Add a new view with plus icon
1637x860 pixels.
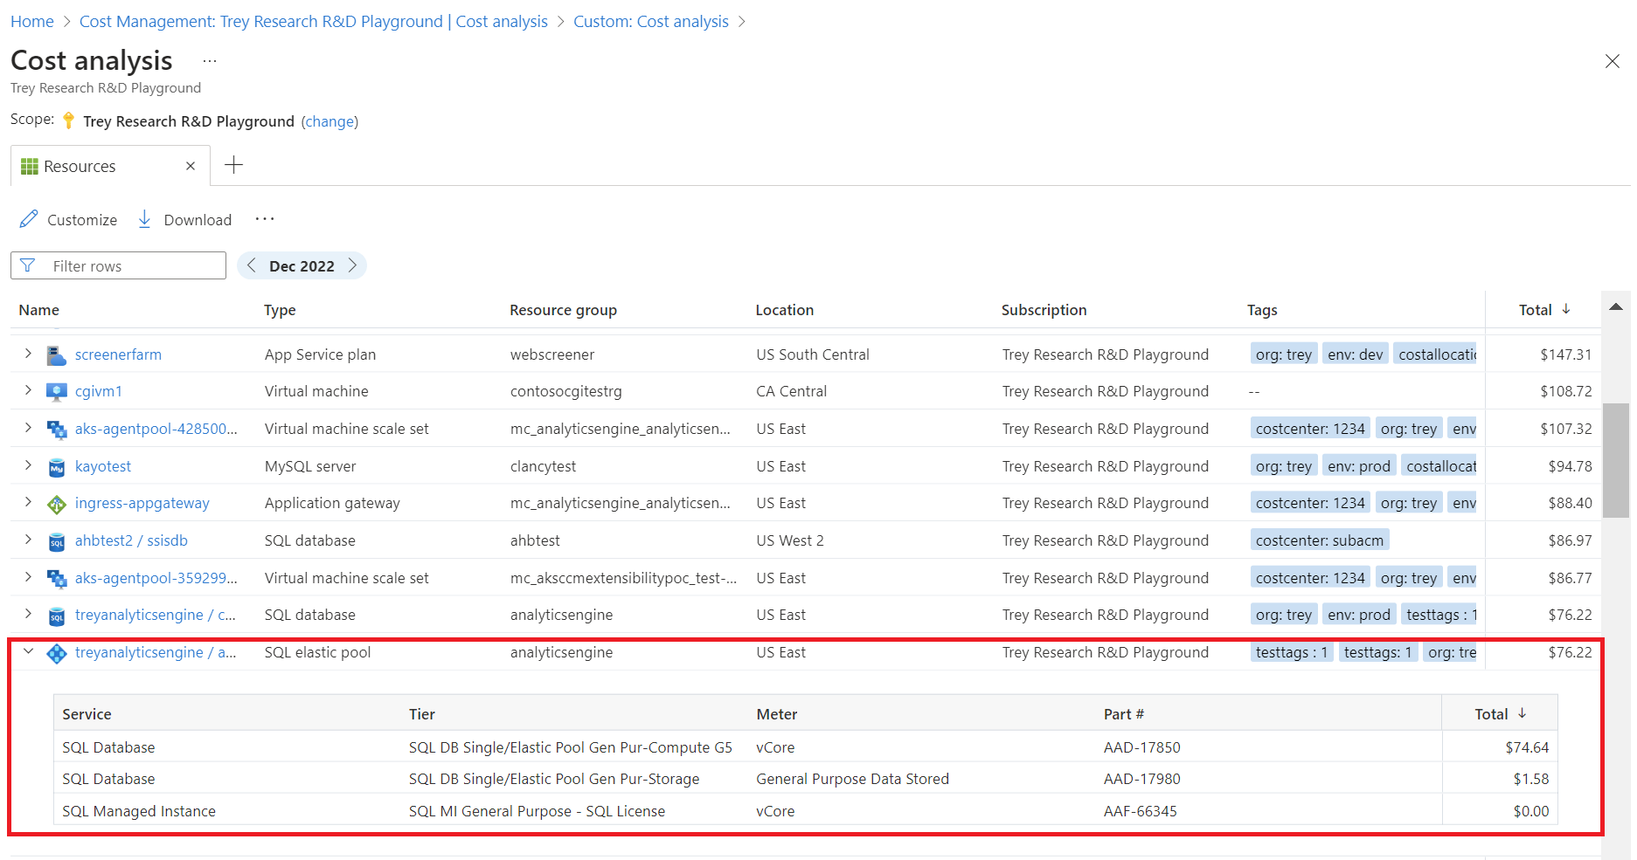[x=233, y=165]
